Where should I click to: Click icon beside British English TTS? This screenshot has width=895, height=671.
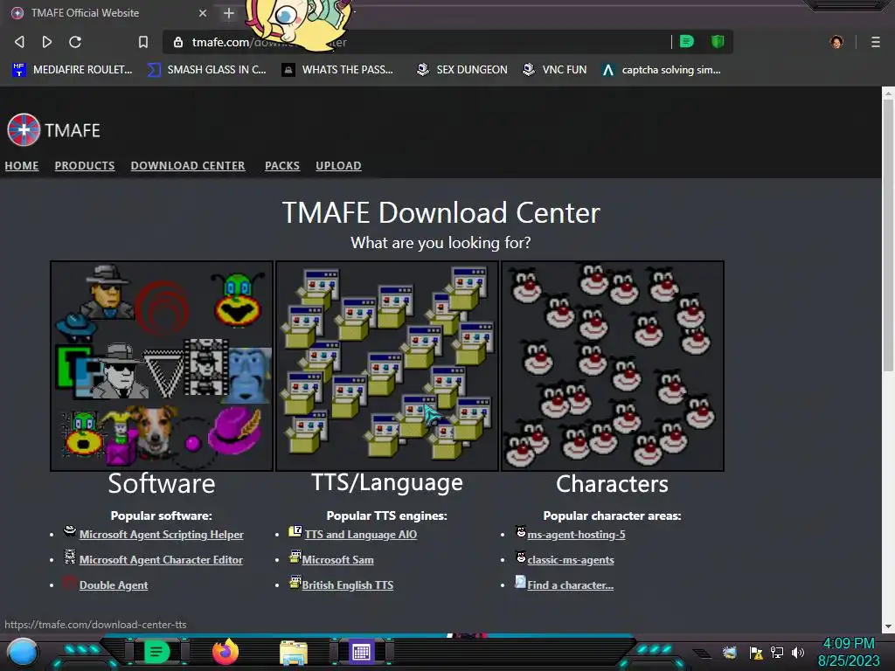click(295, 581)
